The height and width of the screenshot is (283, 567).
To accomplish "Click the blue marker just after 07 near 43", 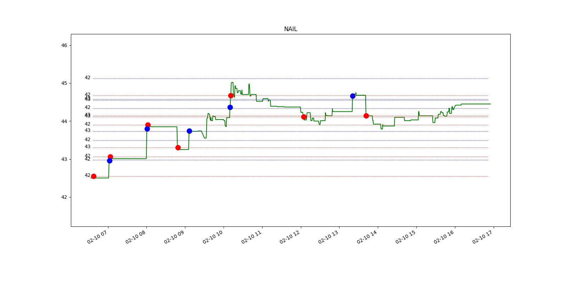I will click(x=110, y=161).
